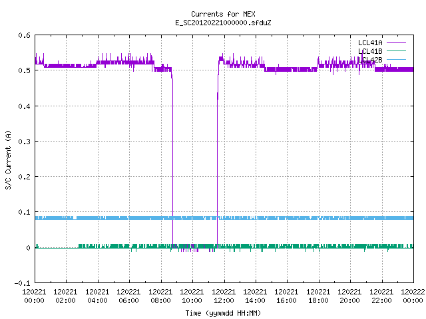Click the y-axis tick value 0.5
This screenshot has height=319, width=426.
[24, 70]
